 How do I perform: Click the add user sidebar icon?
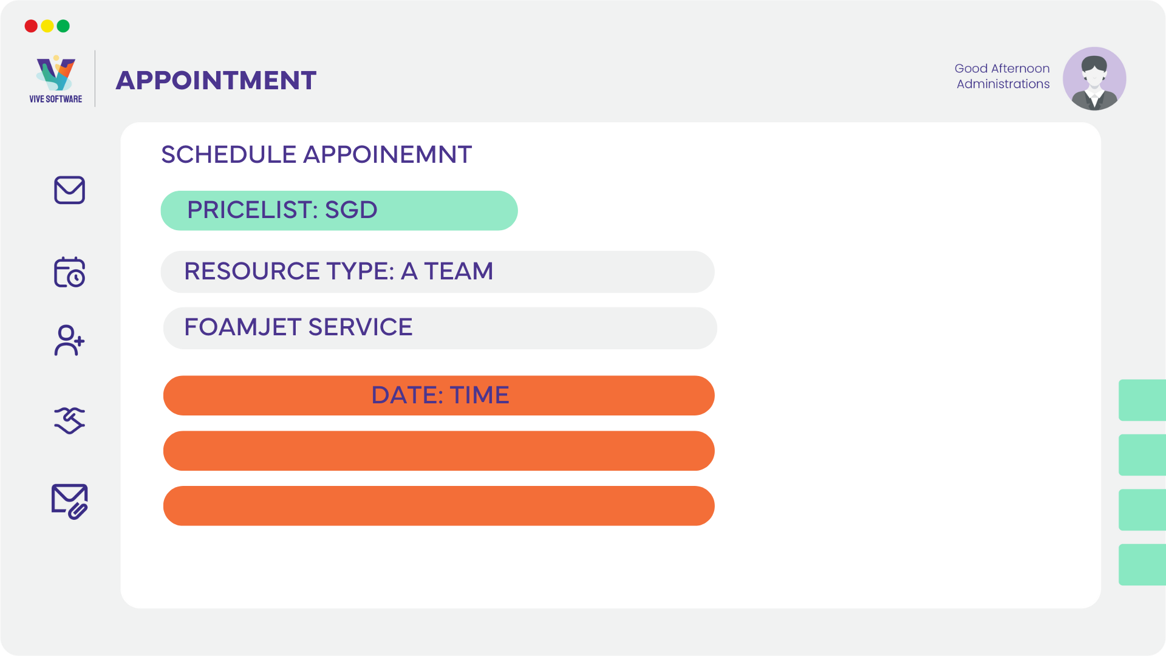click(69, 340)
